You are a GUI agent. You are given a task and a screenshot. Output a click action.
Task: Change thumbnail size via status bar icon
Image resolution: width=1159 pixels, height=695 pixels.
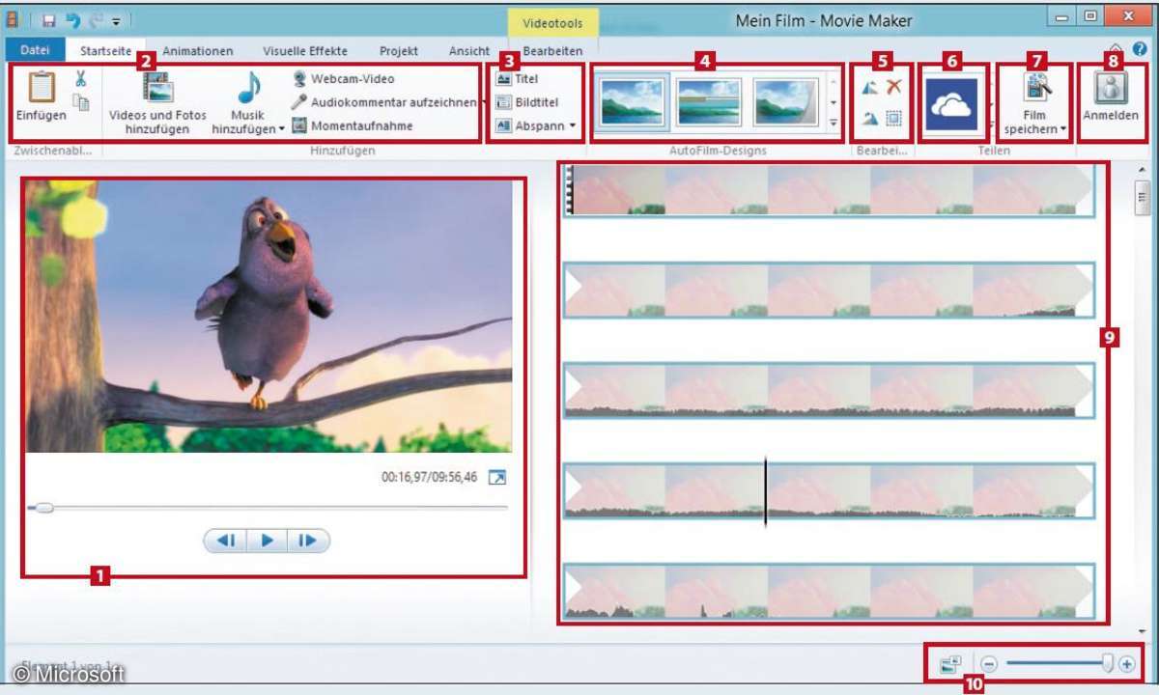pos(950,664)
